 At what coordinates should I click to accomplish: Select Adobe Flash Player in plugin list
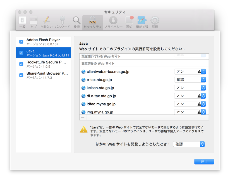(x=44, y=42)
